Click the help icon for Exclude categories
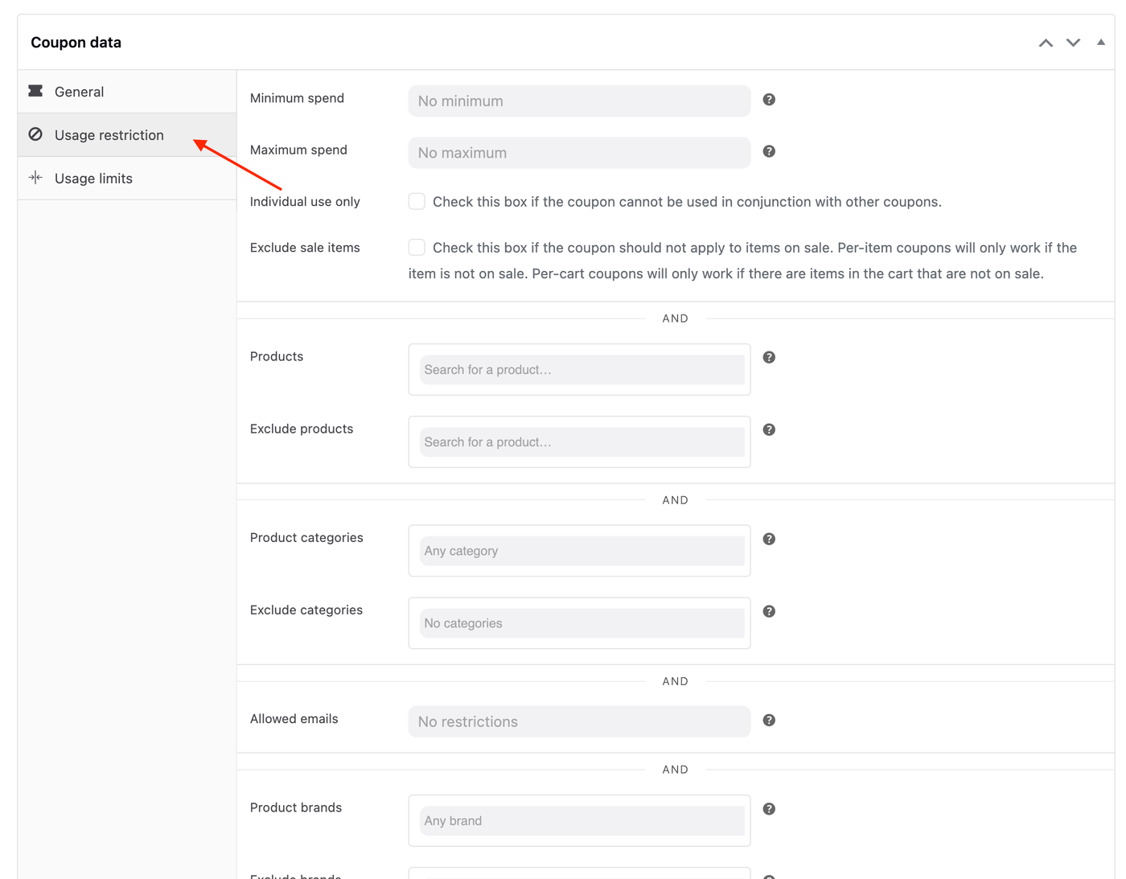This screenshot has height=879, width=1126. pos(769,611)
